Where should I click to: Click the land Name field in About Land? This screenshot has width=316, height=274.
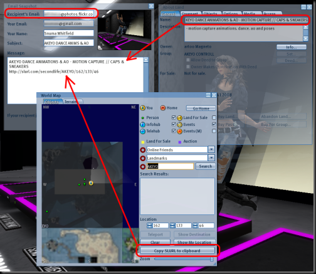[246, 20]
